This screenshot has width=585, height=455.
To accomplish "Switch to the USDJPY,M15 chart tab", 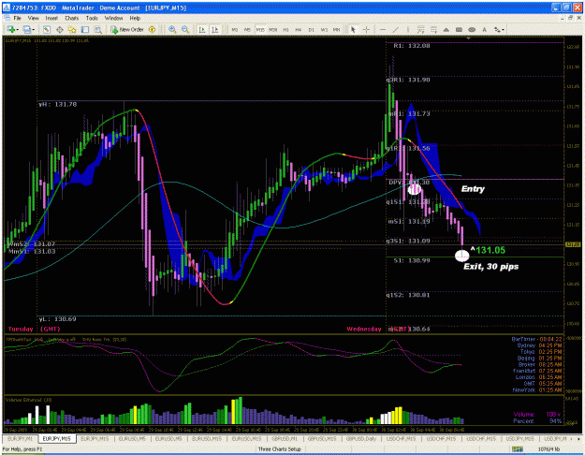I will tap(519, 439).
